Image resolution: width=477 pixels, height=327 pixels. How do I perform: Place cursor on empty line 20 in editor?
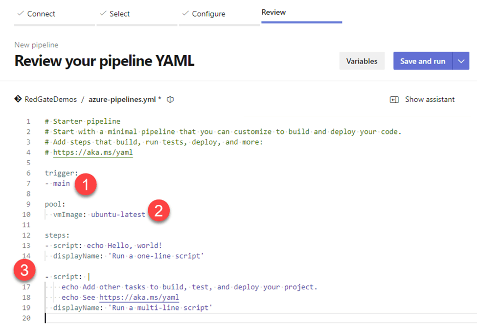[x=147, y=318]
